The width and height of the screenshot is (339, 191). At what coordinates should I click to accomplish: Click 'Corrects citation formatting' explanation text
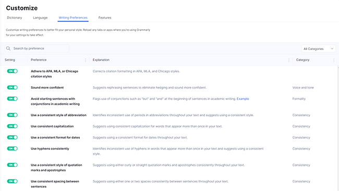click(136, 71)
